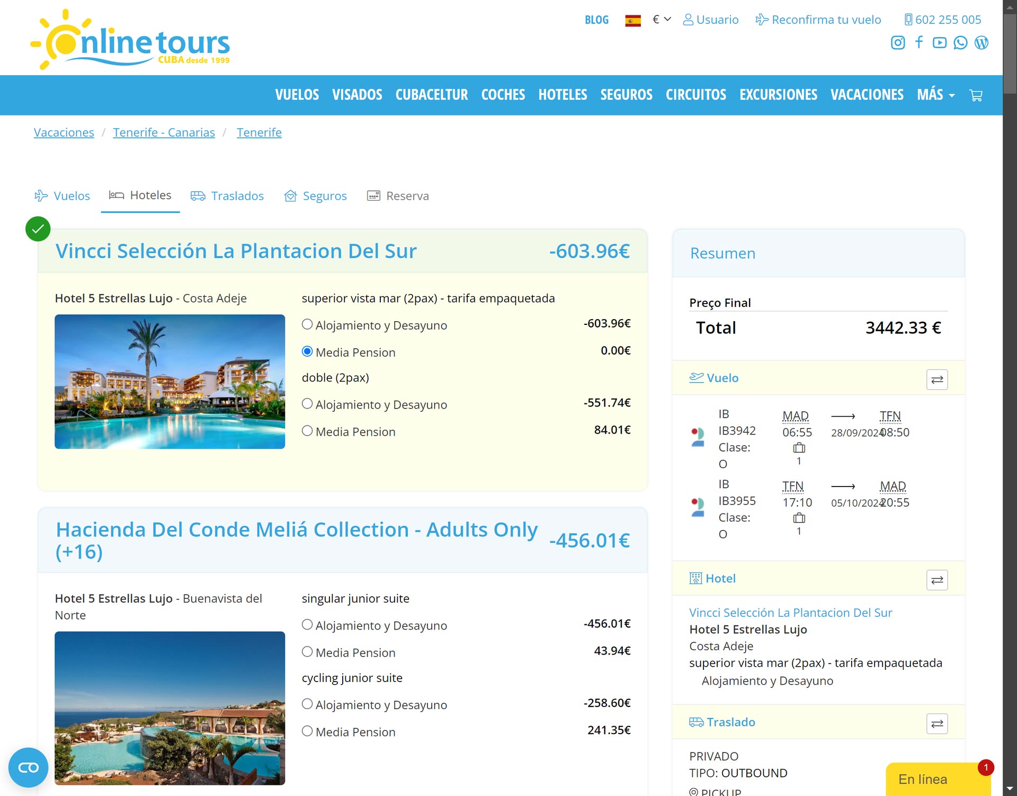Image resolution: width=1017 pixels, height=796 pixels.
Task: Click the swap button in Vuelo section
Action: point(937,379)
